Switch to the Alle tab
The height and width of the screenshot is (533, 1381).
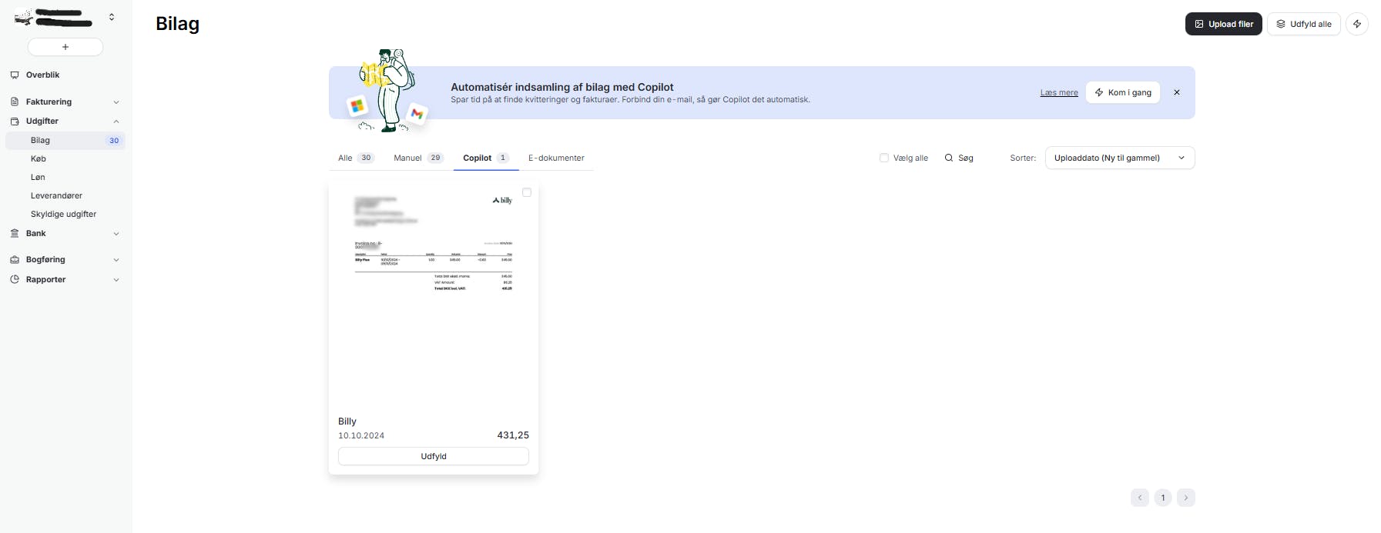tap(356, 158)
